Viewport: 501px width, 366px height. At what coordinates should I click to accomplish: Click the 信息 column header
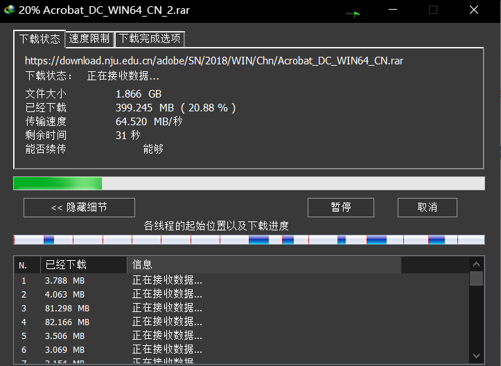click(264, 265)
